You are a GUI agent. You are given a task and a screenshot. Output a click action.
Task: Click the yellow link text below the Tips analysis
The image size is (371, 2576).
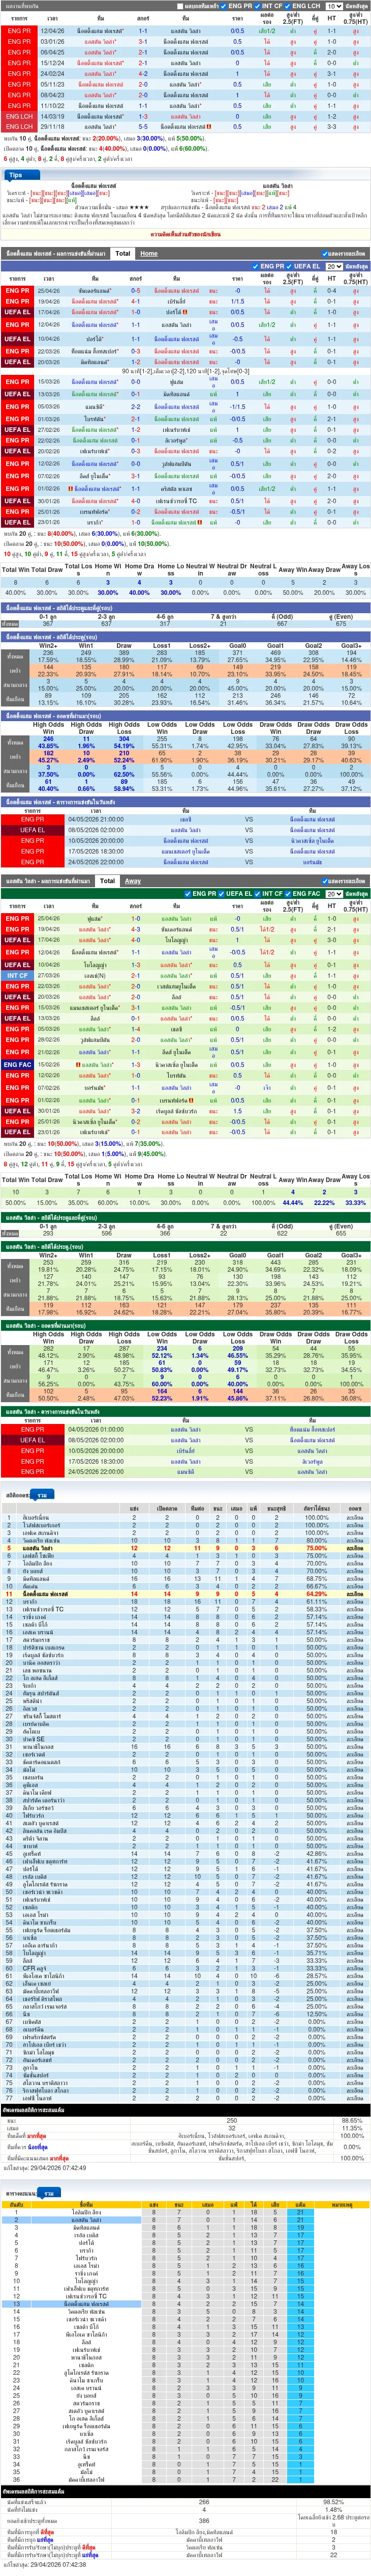pos(185,234)
